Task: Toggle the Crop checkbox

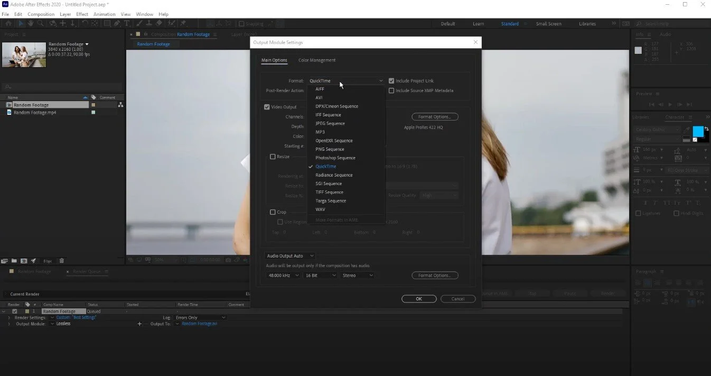Action: 273,212
